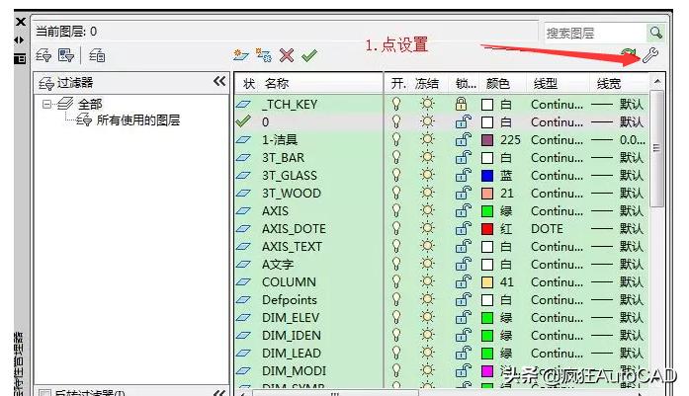
Task: Open the palette properties menu icon
Action: pyautogui.click(x=20, y=58)
